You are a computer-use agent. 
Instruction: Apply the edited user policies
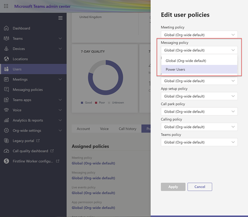coord(173,187)
